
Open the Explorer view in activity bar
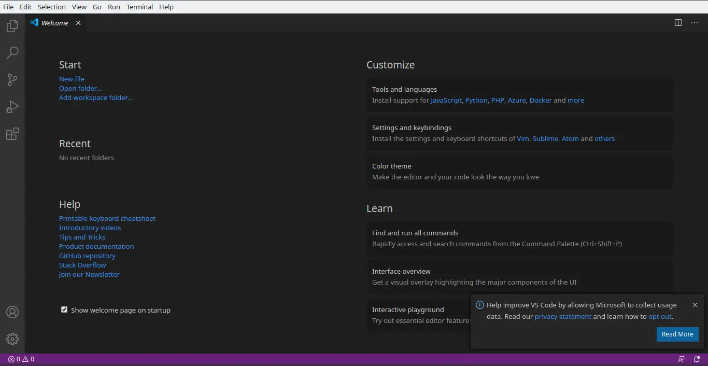pos(12,25)
